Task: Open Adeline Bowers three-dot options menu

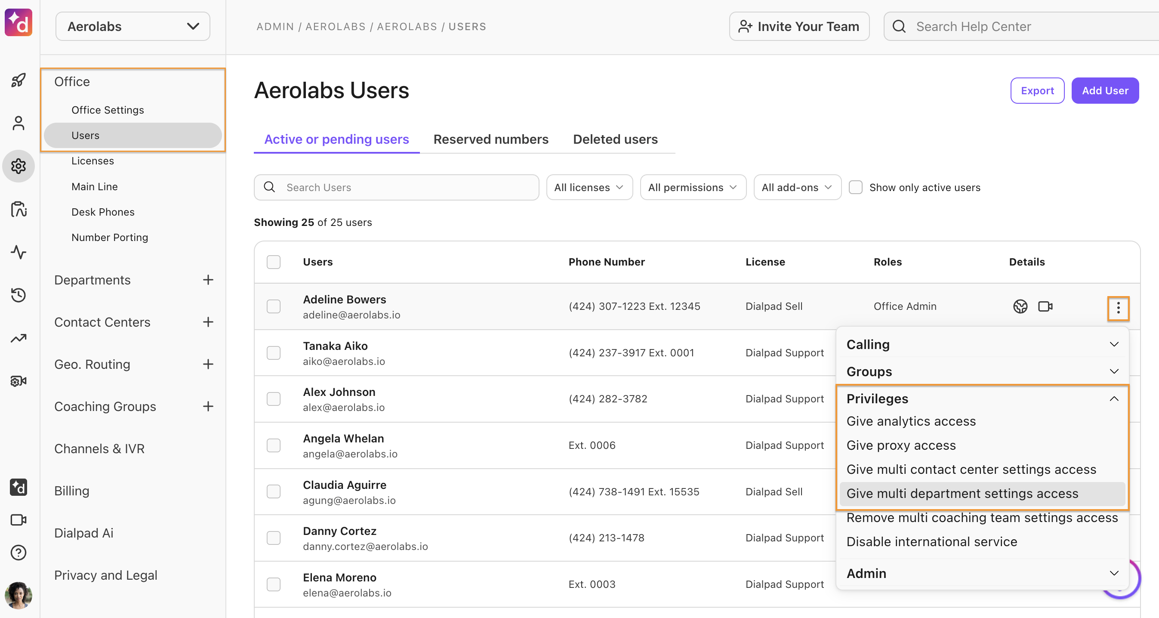Action: pyautogui.click(x=1118, y=308)
